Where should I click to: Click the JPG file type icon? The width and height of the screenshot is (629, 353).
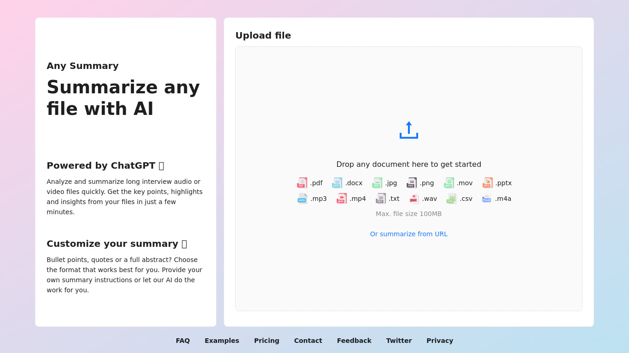[377, 183]
